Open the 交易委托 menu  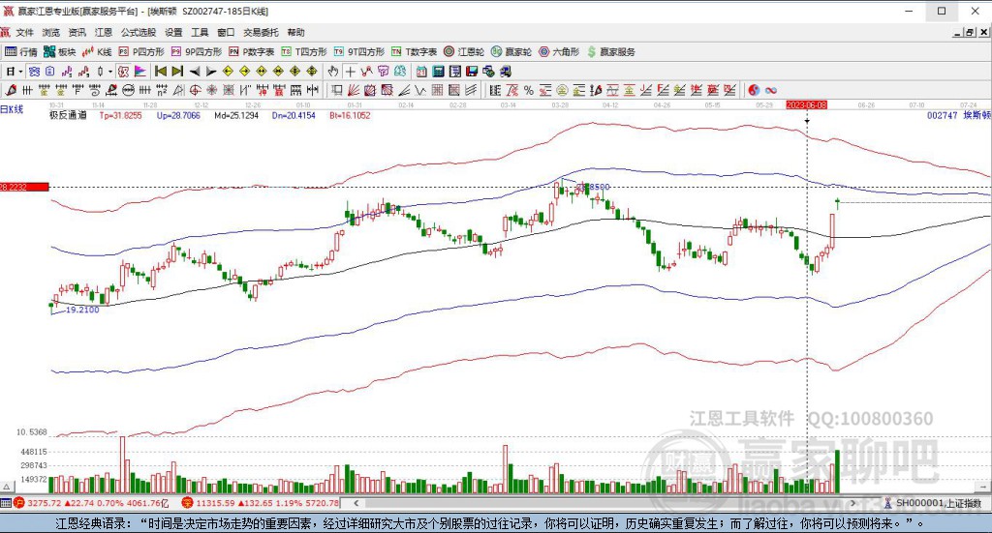[261, 32]
